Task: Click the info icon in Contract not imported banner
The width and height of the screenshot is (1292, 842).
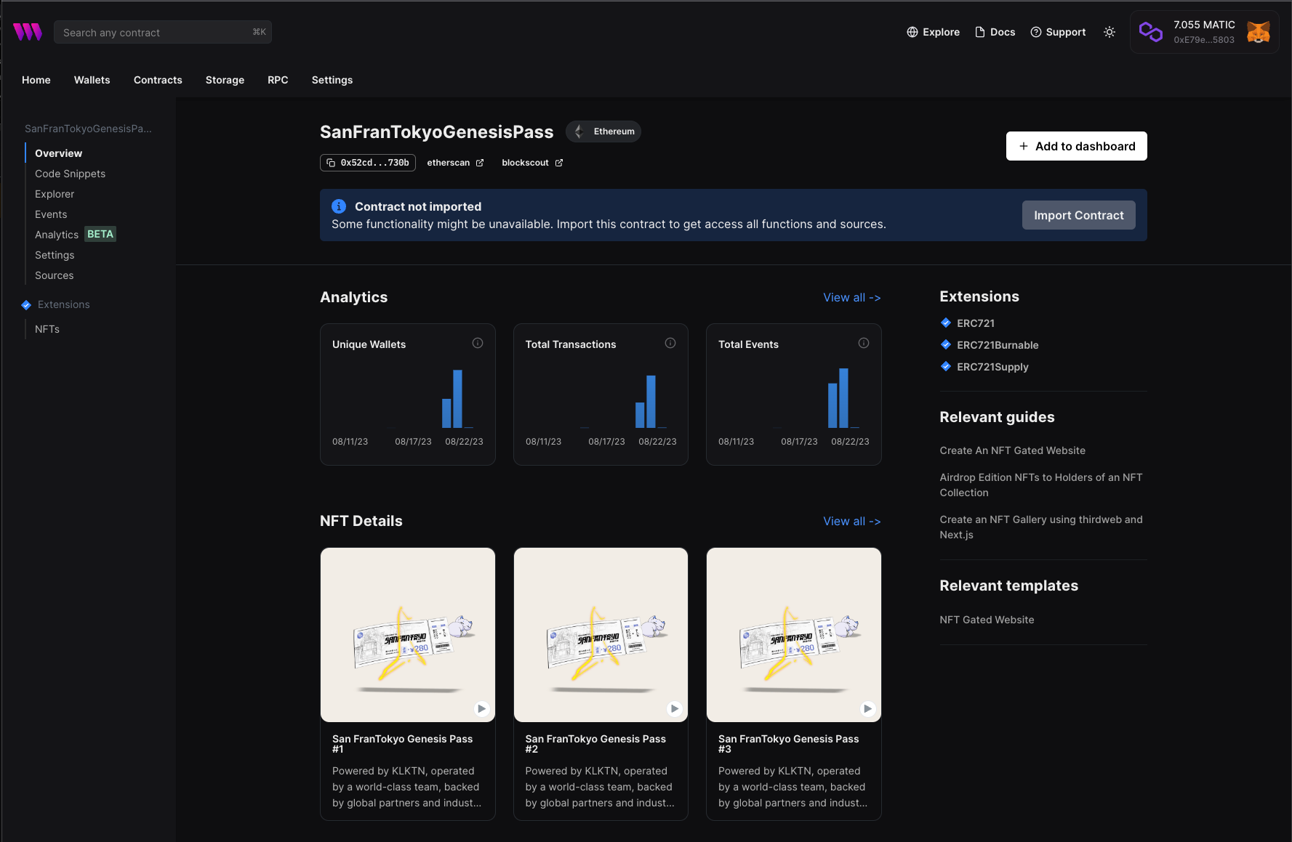Action: coord(339,206)
